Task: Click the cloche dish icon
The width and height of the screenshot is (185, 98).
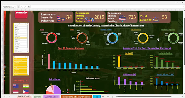Action: coord(156,19)
